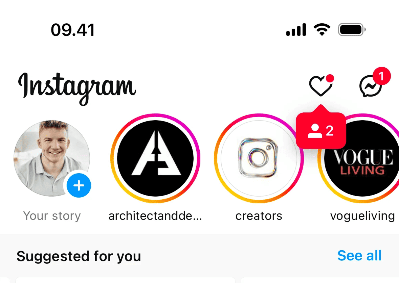The width and height of the screenshot is (399, 283).
Task: Click the notification dot on the heart icon
Action: click(x=330, y=78)
